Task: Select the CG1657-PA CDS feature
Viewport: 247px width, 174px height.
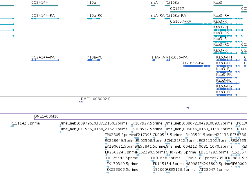Action: click(x=197, y=66)
